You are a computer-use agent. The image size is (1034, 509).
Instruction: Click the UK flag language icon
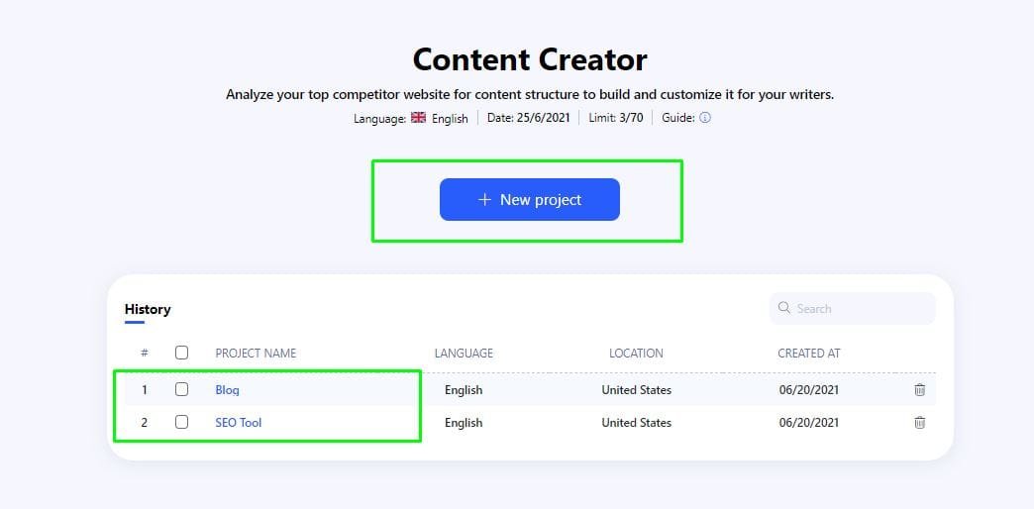click(x=419, y=118)
